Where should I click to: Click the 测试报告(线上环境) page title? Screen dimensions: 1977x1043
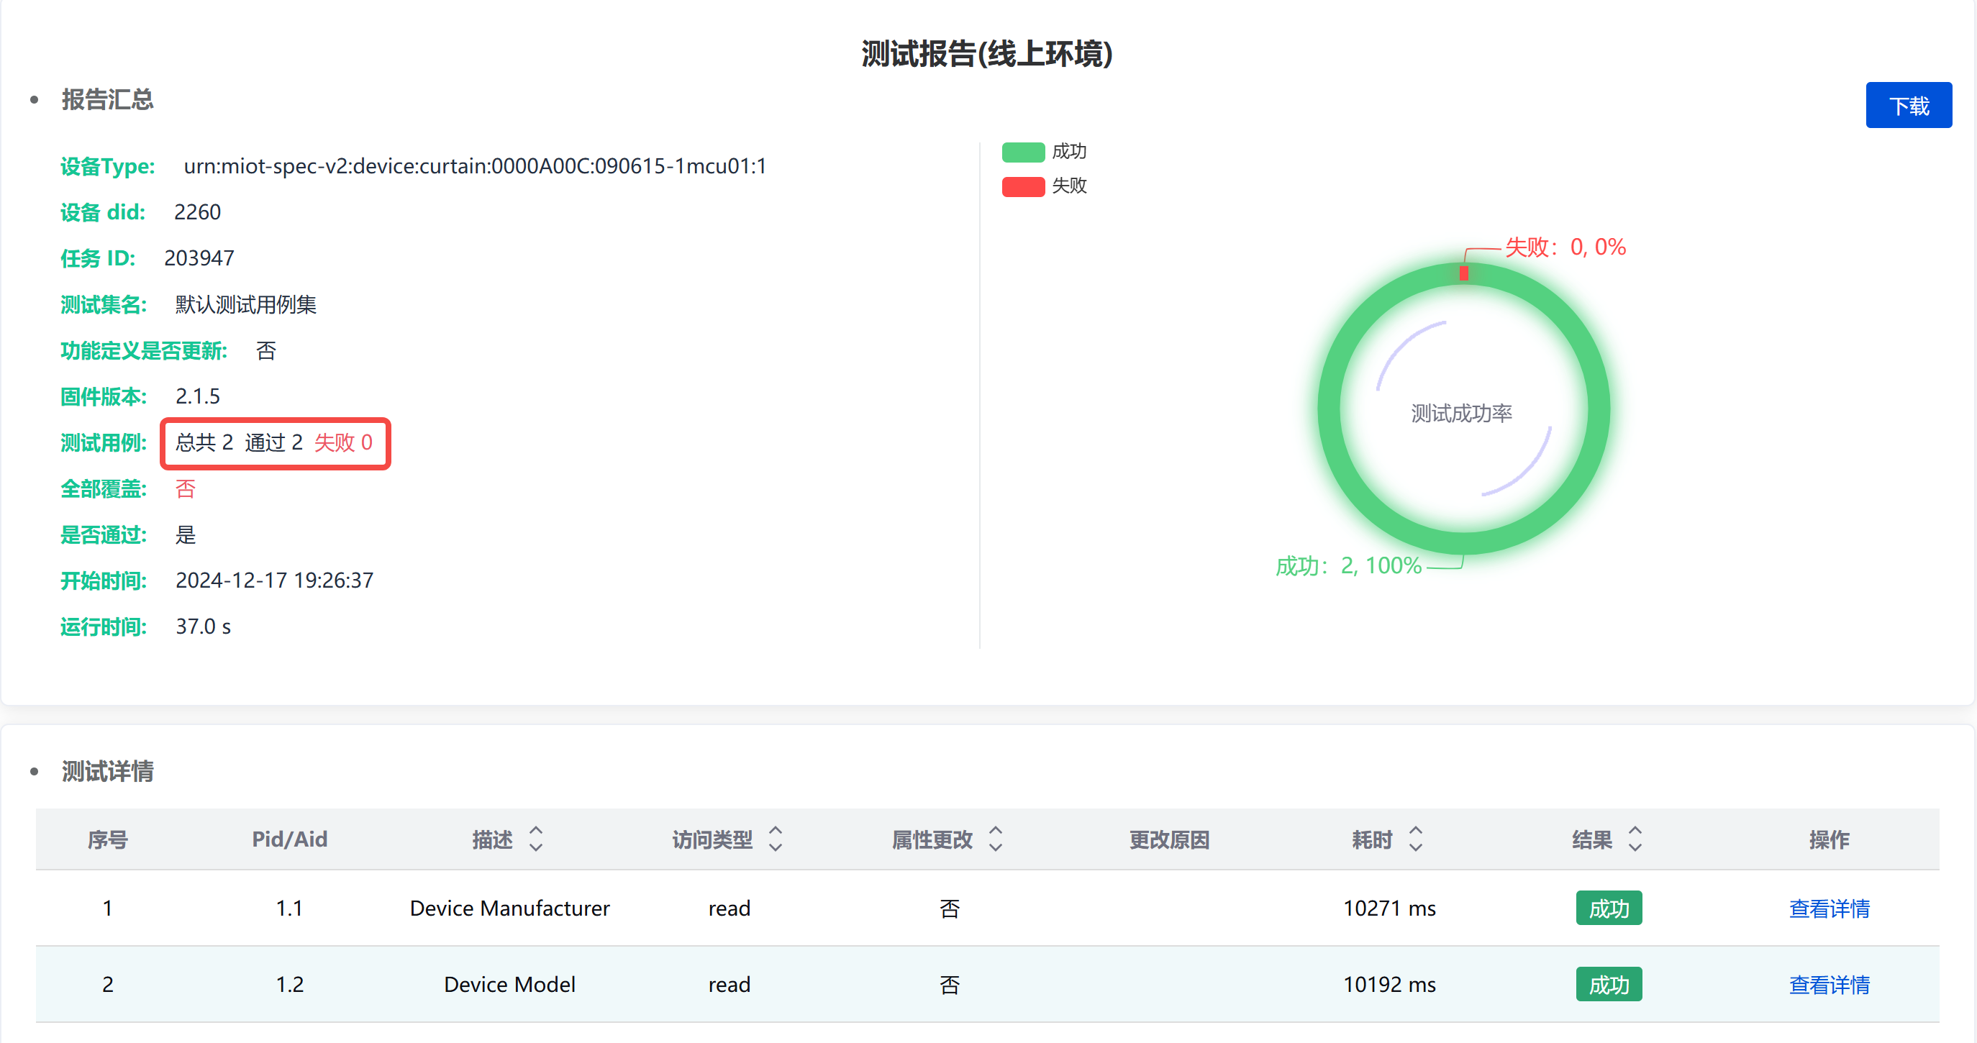[x=987, y=54]
